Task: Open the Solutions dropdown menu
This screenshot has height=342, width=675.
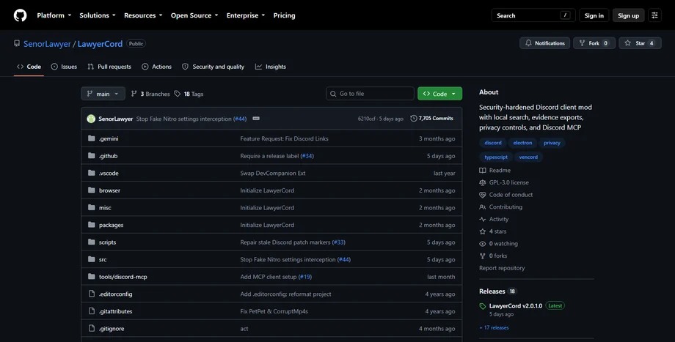Action: click(x=98, y=15)
